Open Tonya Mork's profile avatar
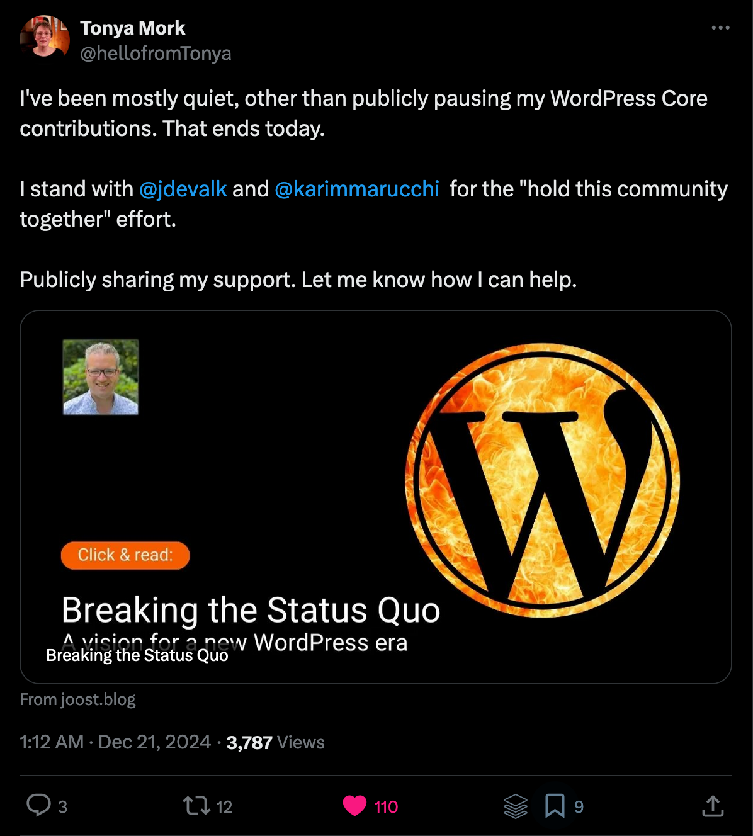 pyautogui.click(x=44, y=38)
